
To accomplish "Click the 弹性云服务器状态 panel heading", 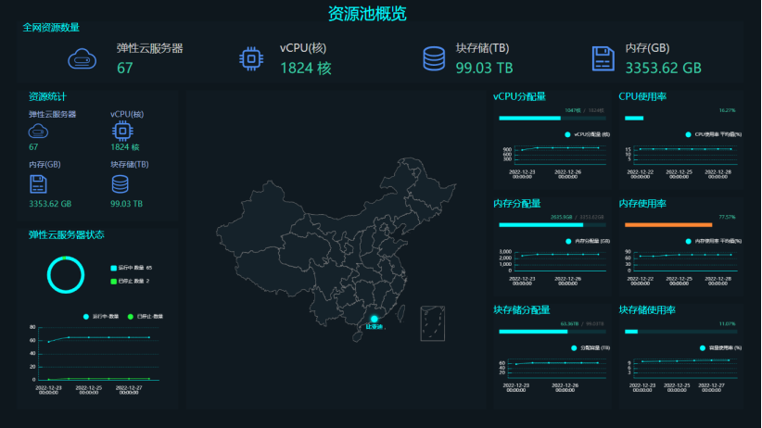I will click(x=66, y=235).
